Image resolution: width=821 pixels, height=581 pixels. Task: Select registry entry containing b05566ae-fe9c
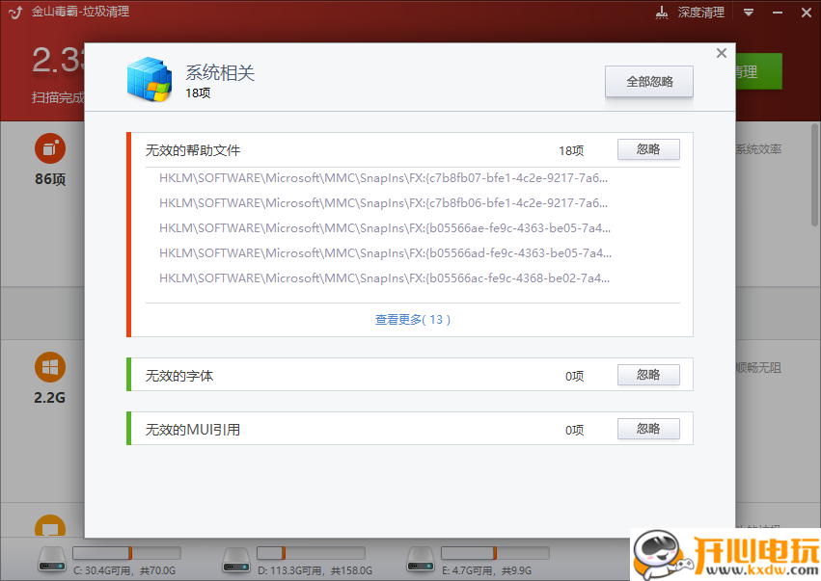click(385, 228)
